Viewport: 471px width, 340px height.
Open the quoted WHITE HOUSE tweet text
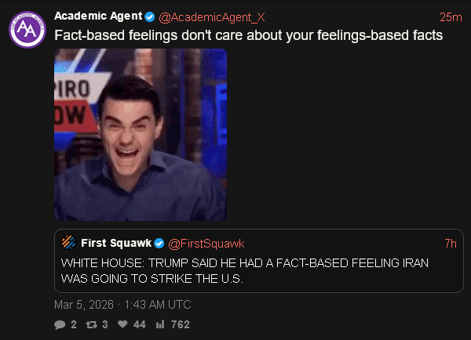point(245,271)
